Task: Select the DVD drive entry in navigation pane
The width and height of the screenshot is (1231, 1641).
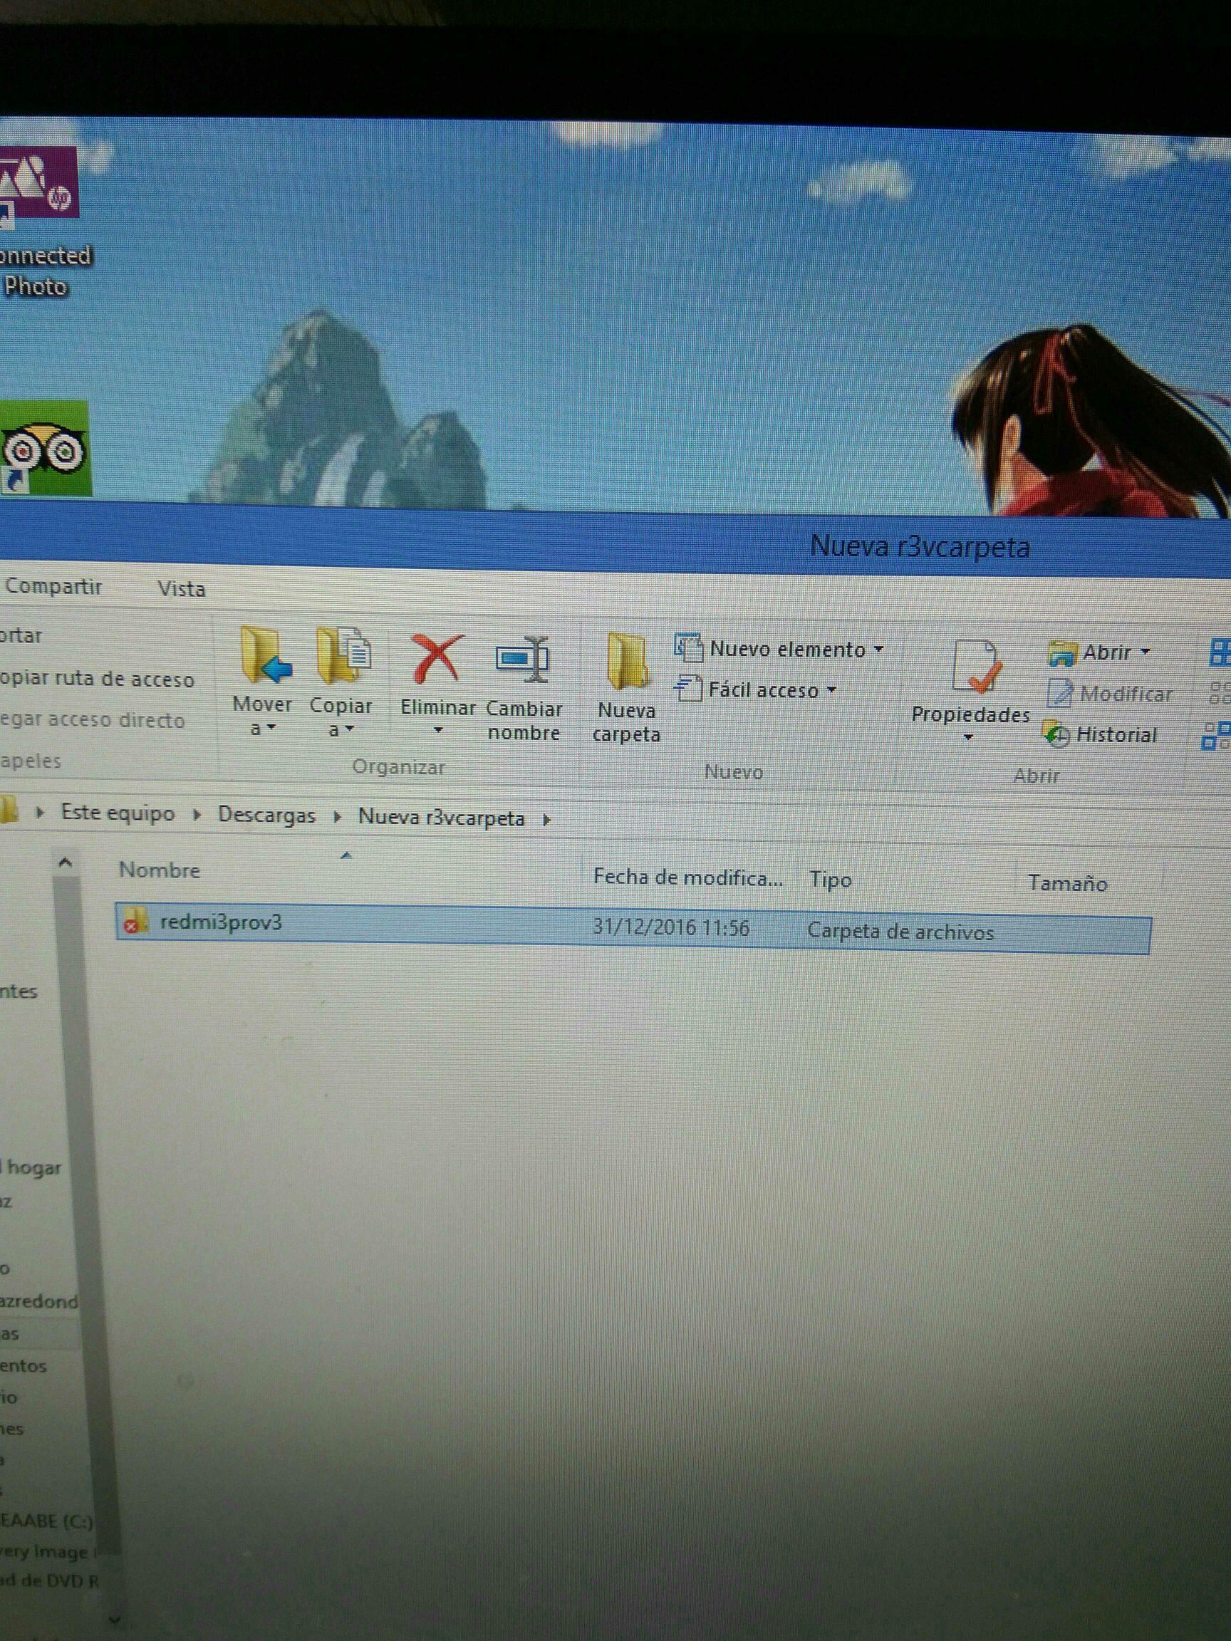Action: (49, 1580)
